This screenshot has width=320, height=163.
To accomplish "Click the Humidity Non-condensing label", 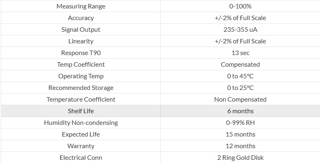I will click(81, 123).
